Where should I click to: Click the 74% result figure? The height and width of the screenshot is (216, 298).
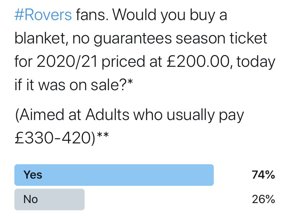263,175
